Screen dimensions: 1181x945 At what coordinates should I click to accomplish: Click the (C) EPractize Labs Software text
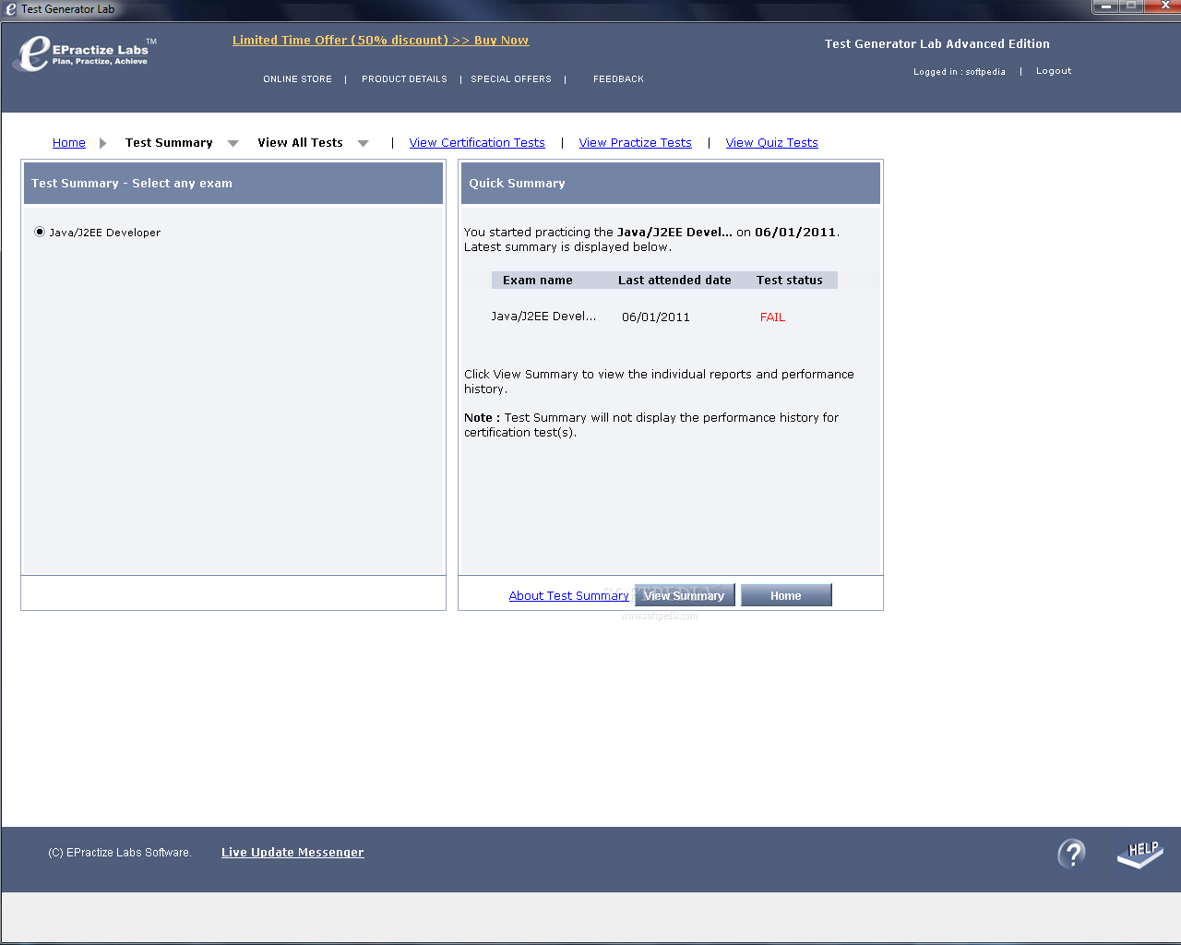click(x=120, y=853)
